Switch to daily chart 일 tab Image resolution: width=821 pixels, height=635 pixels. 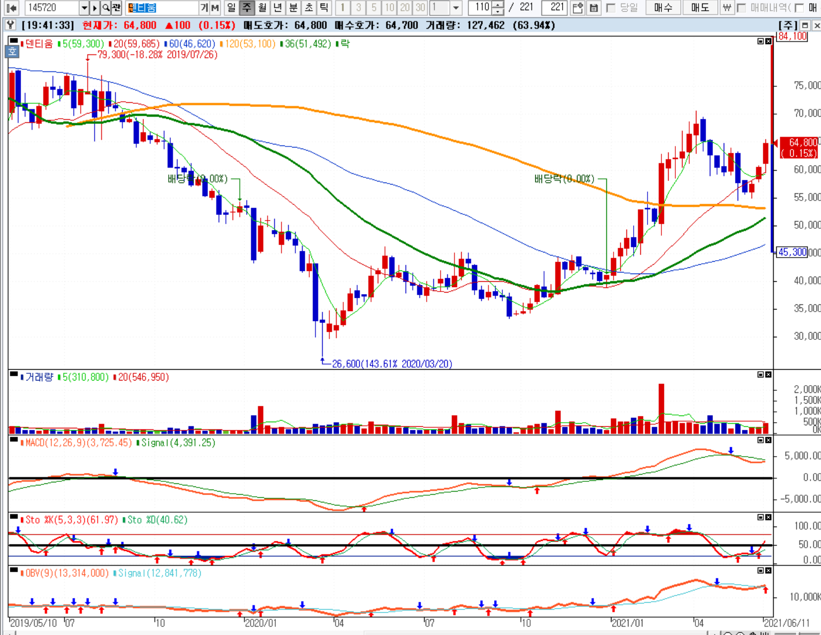(x=231, y=8)
